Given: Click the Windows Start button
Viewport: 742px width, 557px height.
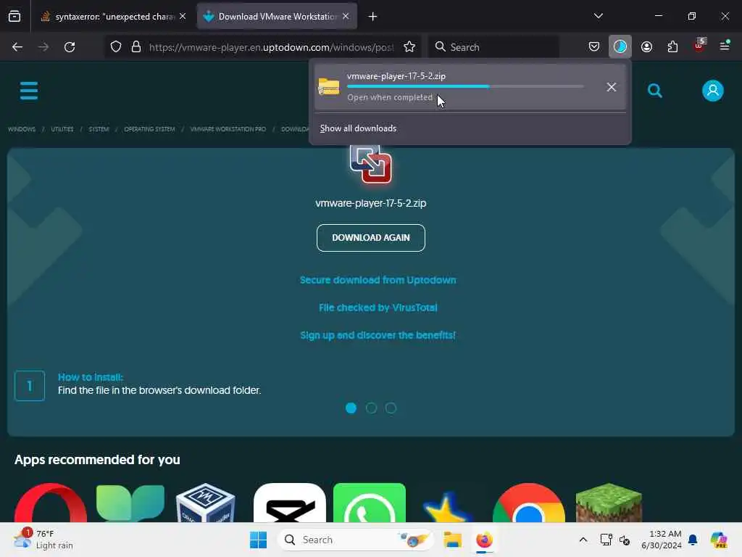Looking at the screenshot, I should tap(259, 540).
